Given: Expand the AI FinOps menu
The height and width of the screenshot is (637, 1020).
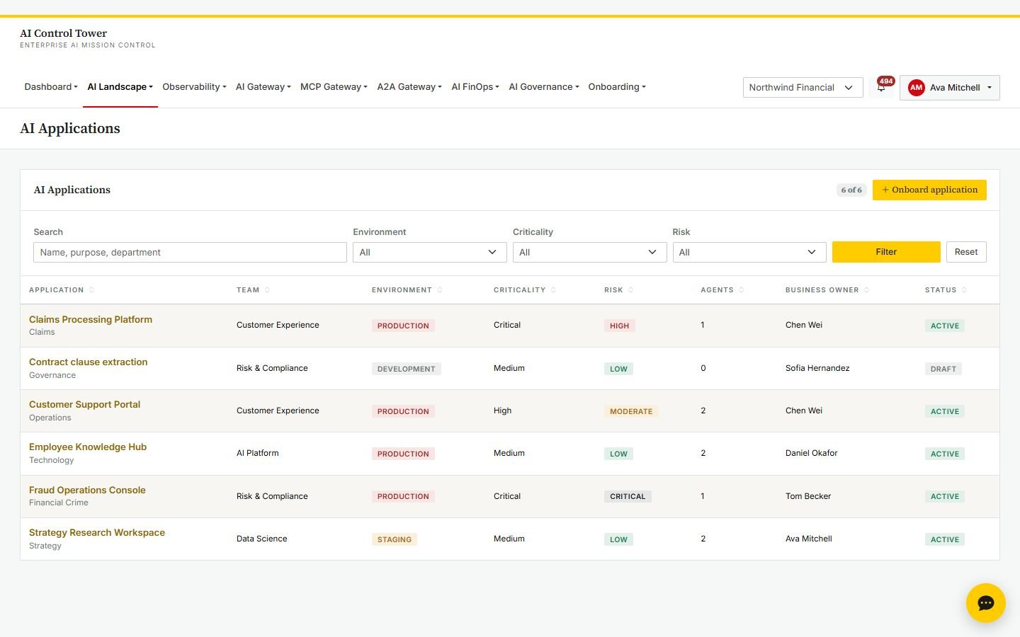Looking at the screenshot, I should 475,87.
